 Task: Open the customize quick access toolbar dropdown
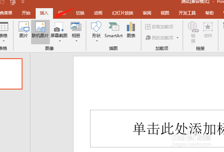(x=23, y=2)
